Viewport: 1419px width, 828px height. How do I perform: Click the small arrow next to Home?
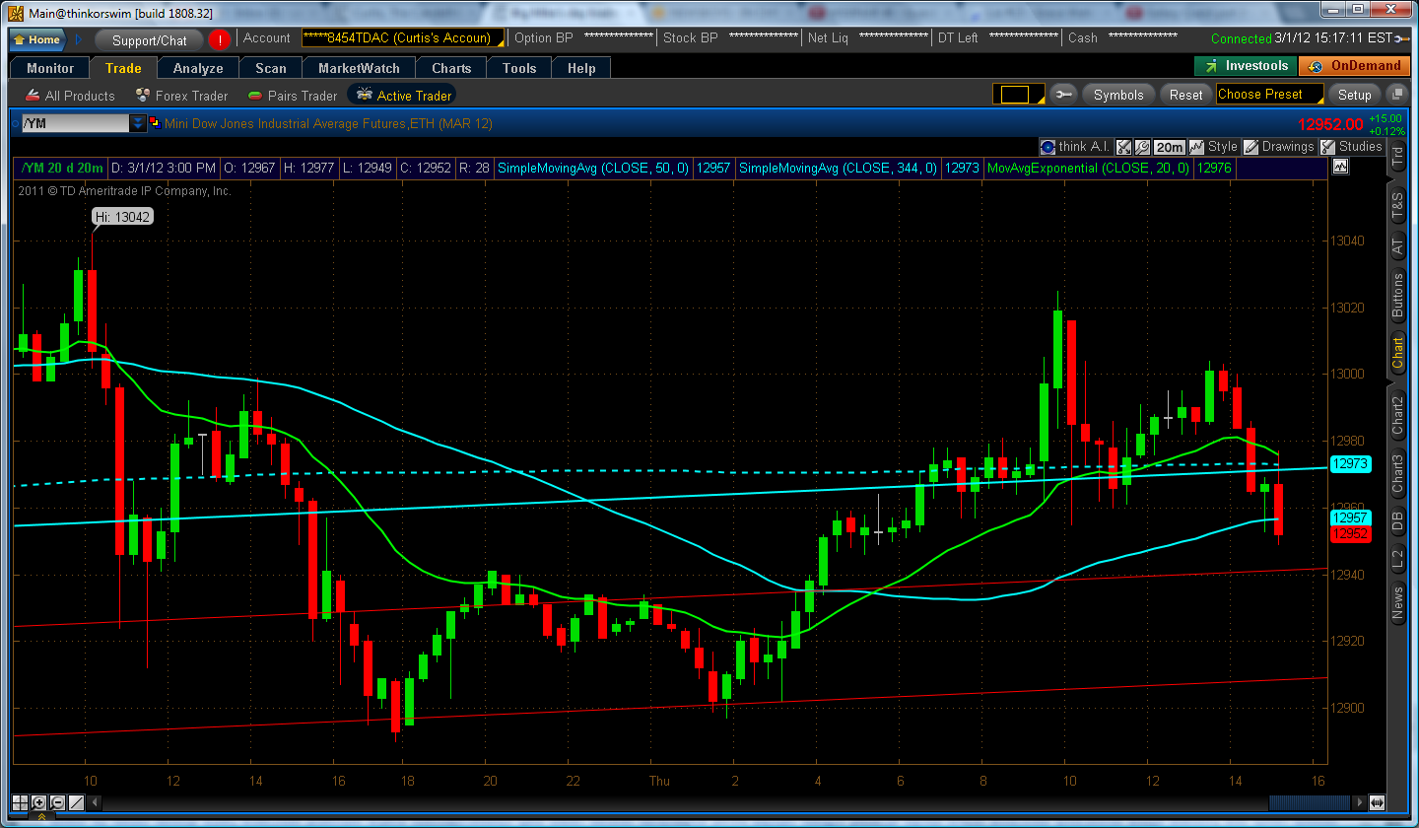79,39
